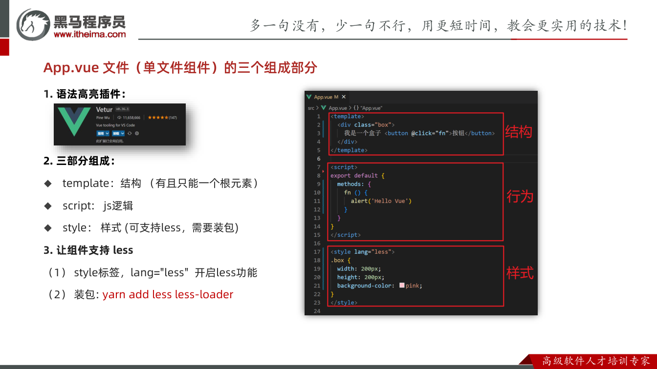
Task: Click the <script> opening tag on line 7
Action: 344,167
